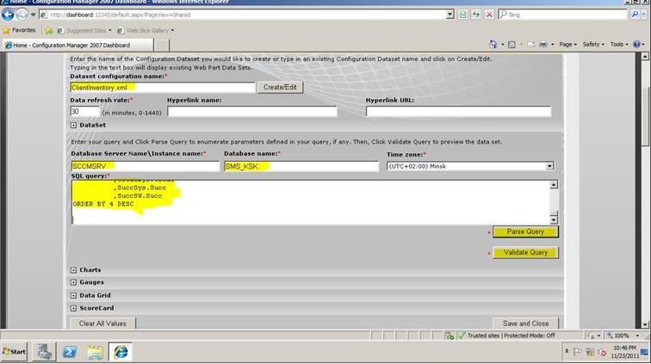Image resolution: width=651 pixels, height=364 pixels.
Task: Open the Suggested Sites link
Action: tap(84, 30)
